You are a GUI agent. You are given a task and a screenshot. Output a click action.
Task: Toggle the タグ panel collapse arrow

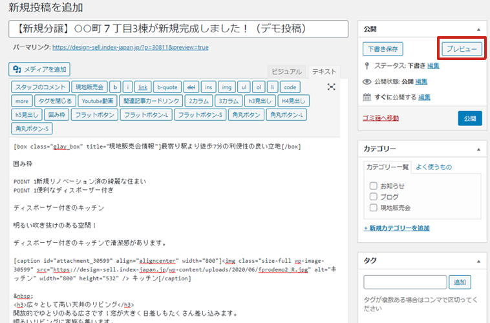[478, 260]
